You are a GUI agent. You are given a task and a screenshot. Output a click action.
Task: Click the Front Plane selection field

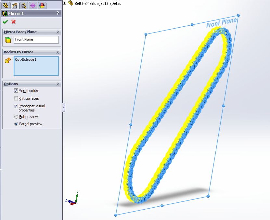[x=36, y=40]
